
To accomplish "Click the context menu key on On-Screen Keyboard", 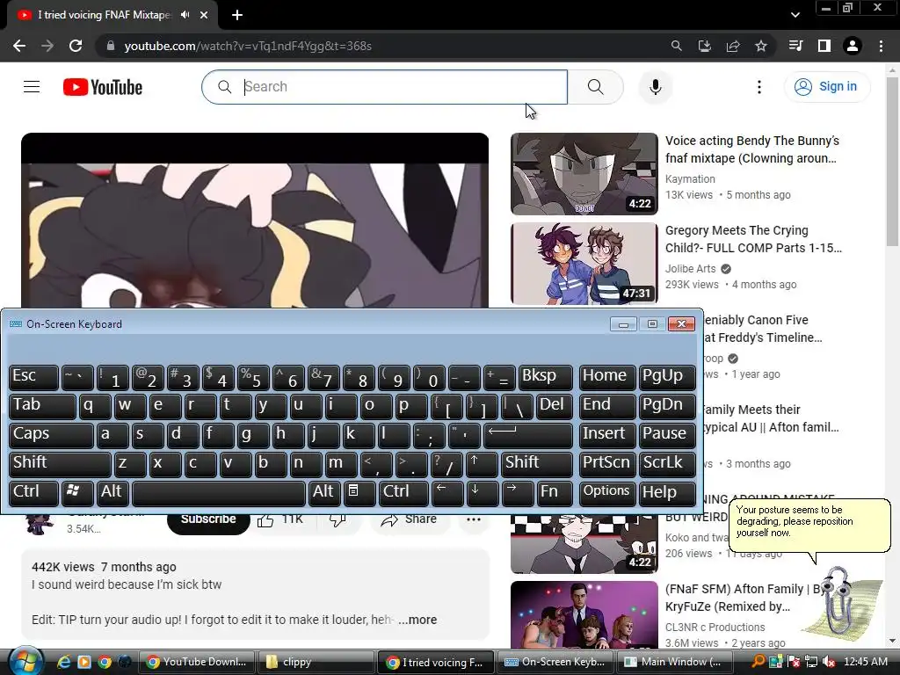I will (359, 492).
